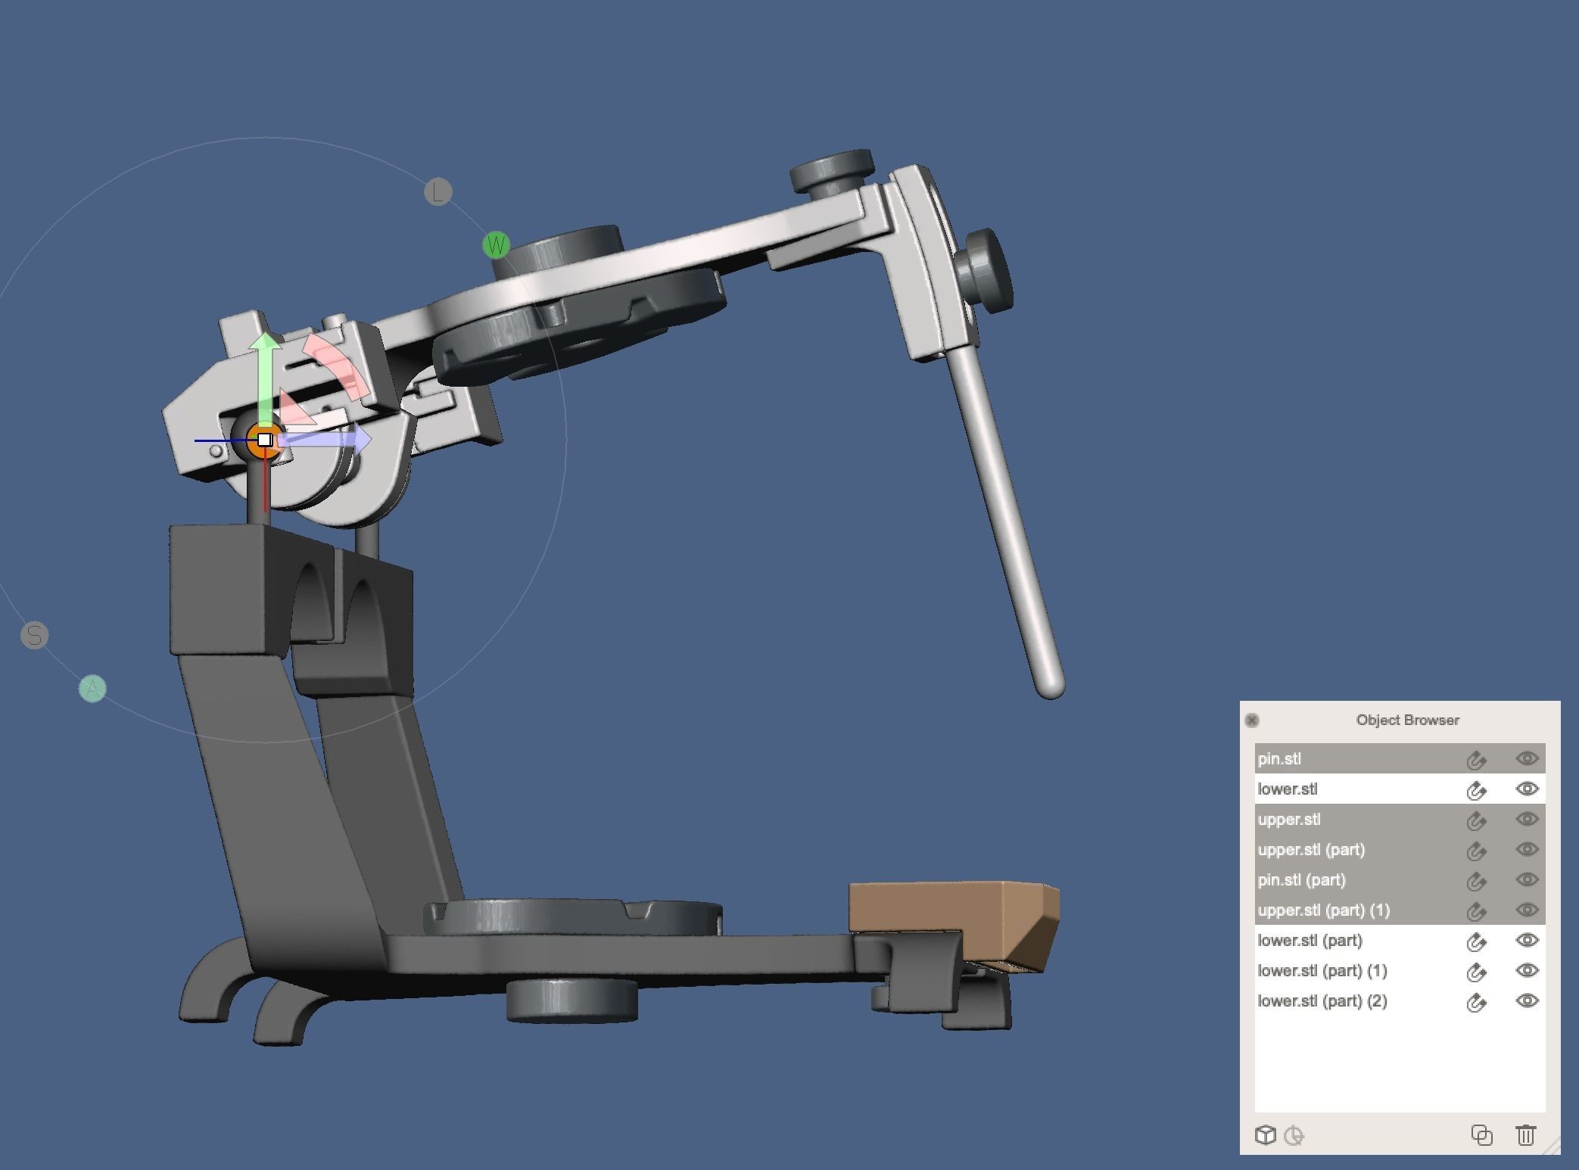
Task: Select the upper.stl (part) list entry
Action: click(x=1311, y=850)
